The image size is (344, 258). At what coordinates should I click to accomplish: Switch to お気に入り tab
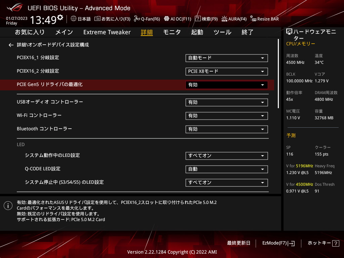coord(30,32)
